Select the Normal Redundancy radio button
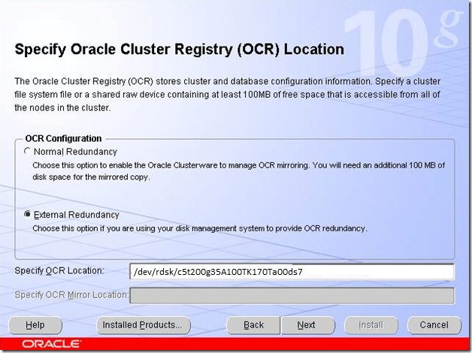Viewport: 472px width, 353px height. click(x=27, y=151)
